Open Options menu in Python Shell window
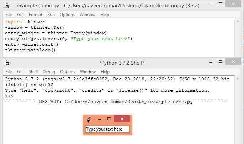This screenshot has width=244, height=144. 68,72
